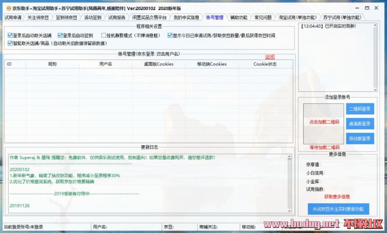
Task: Click the 桌面版登录 button
Action: (x=360, y=124)
